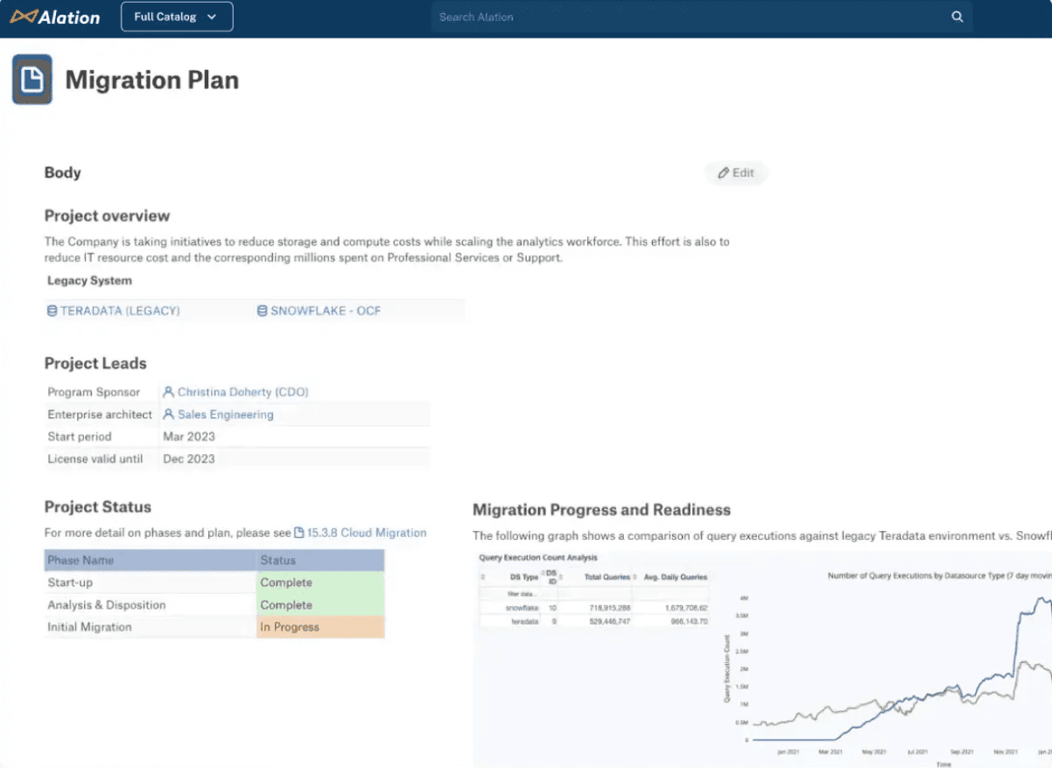Click the Project Leads heading
The height and width of the screenshot is (768, 1052).
(x=95, y=364)
